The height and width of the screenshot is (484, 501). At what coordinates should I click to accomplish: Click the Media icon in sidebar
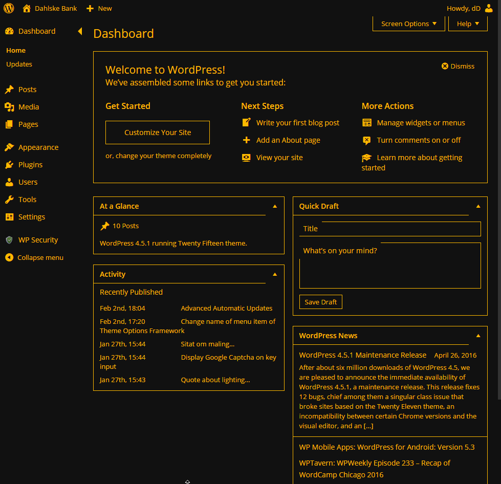9,107
